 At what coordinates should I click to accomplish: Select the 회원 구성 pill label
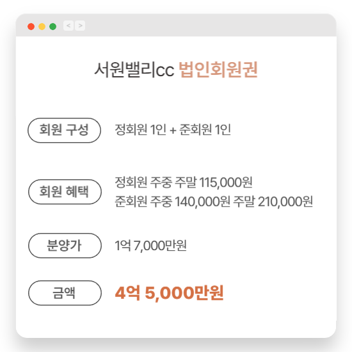click(64, 130)
